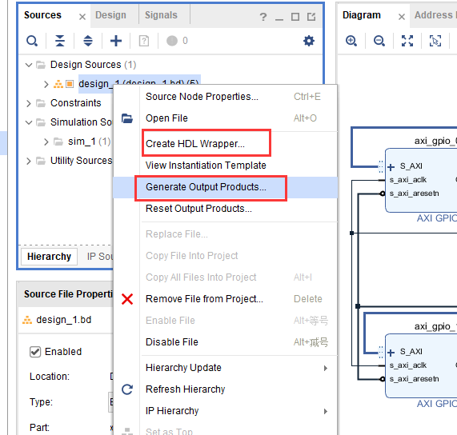The image size is (457, 435).
Task: Close the Diagram tab
Action: pyautogui.click(x=402, y=17)
